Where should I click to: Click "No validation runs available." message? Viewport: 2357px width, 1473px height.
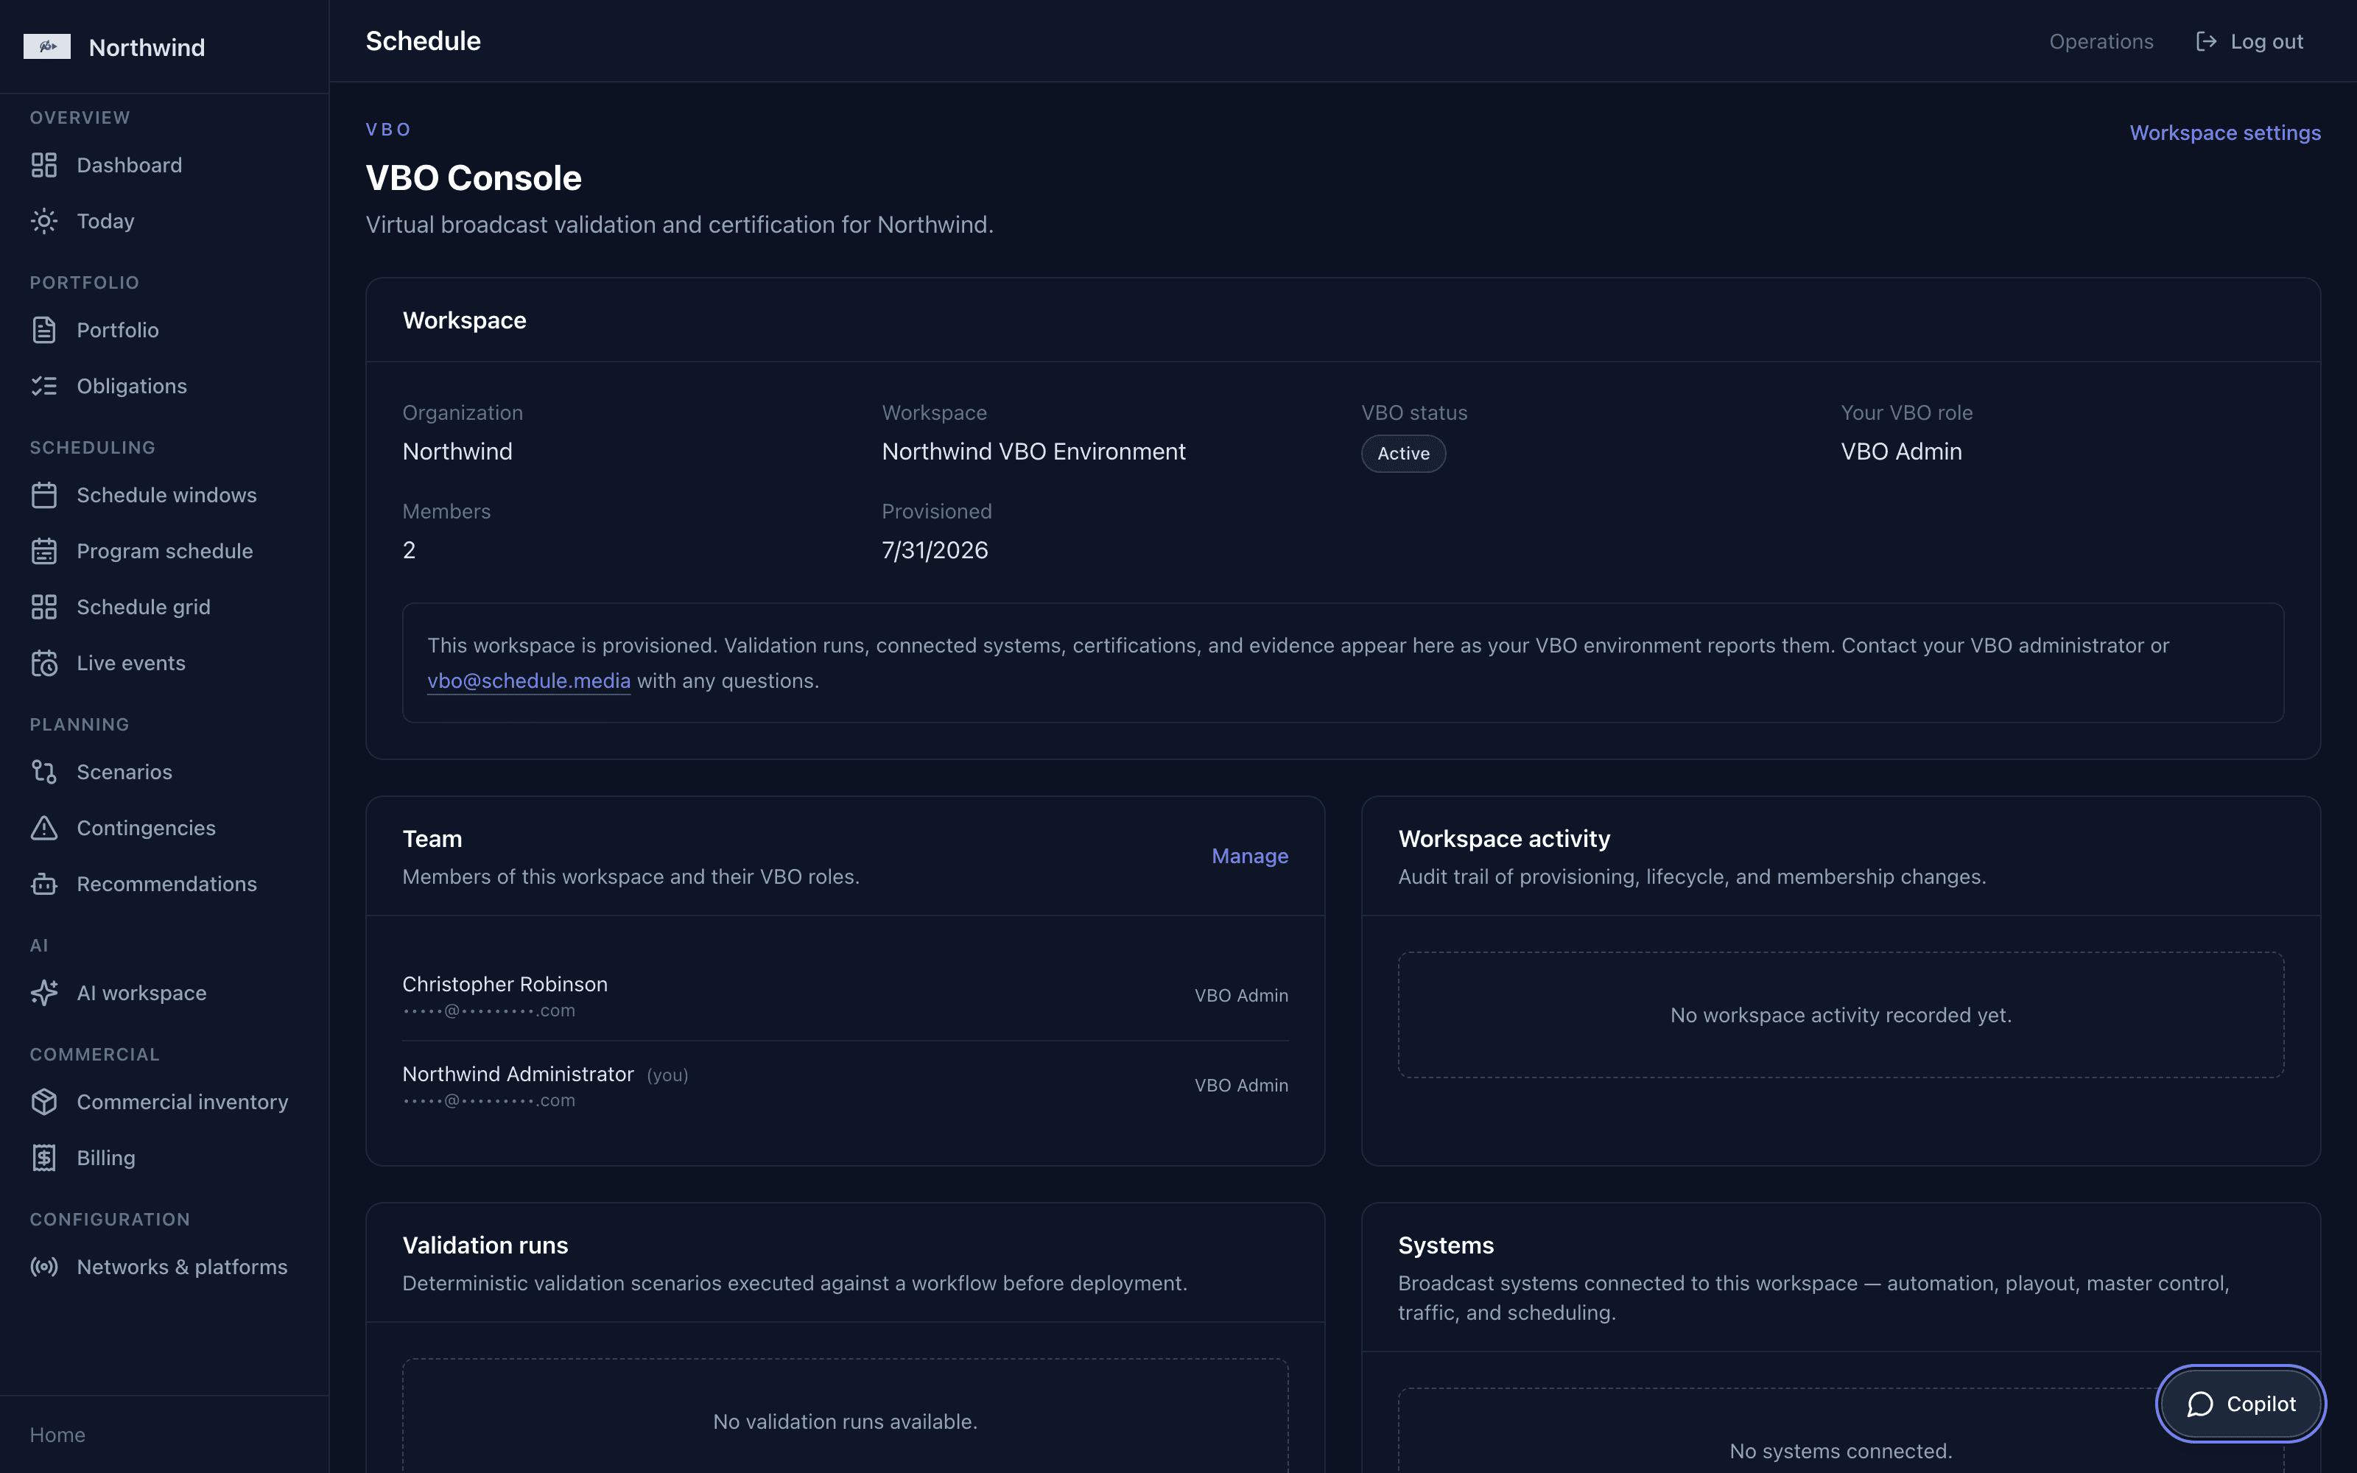click(x=844, y=1421)
